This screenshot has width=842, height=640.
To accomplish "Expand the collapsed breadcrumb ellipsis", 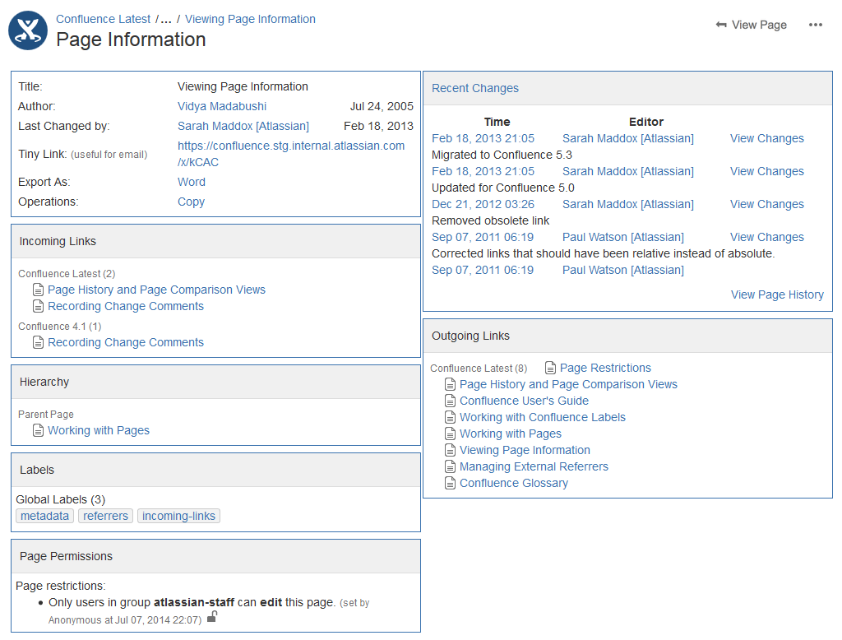I will click(166, 20).
